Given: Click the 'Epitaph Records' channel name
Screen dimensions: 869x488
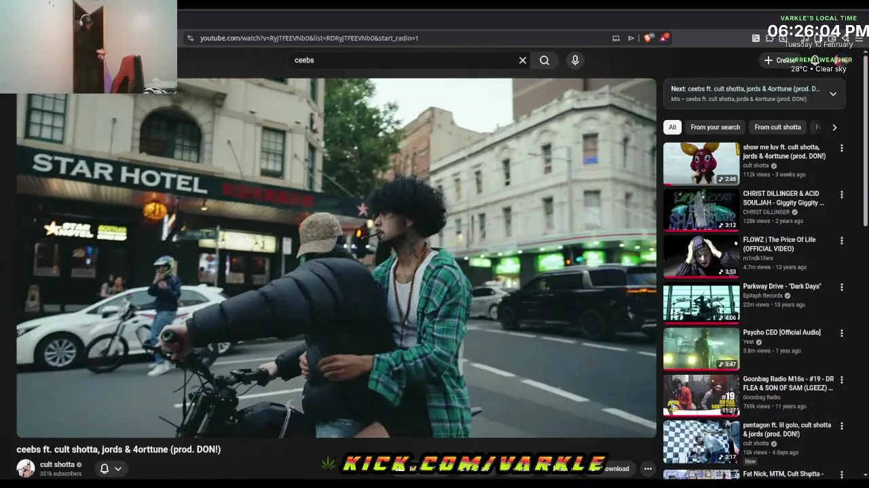Looking at the screenshot, I should coord(762,296).
